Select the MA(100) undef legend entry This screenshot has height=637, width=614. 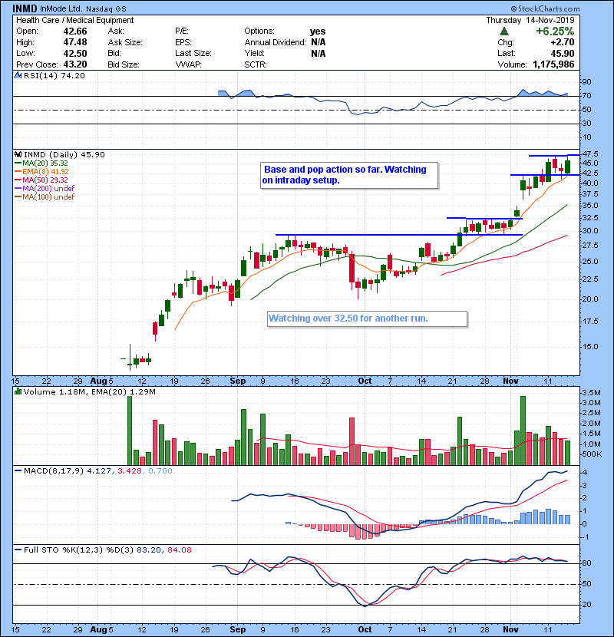(45, 196)
